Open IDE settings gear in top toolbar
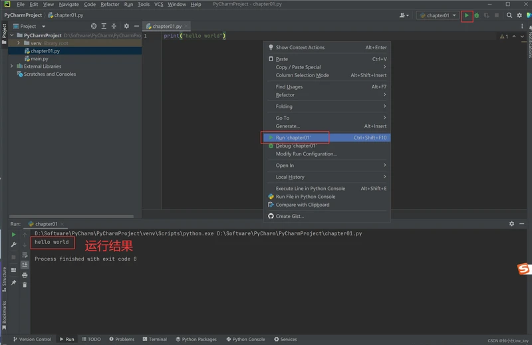The width and height of the screenshot is (532, 345). pos(519,15)
